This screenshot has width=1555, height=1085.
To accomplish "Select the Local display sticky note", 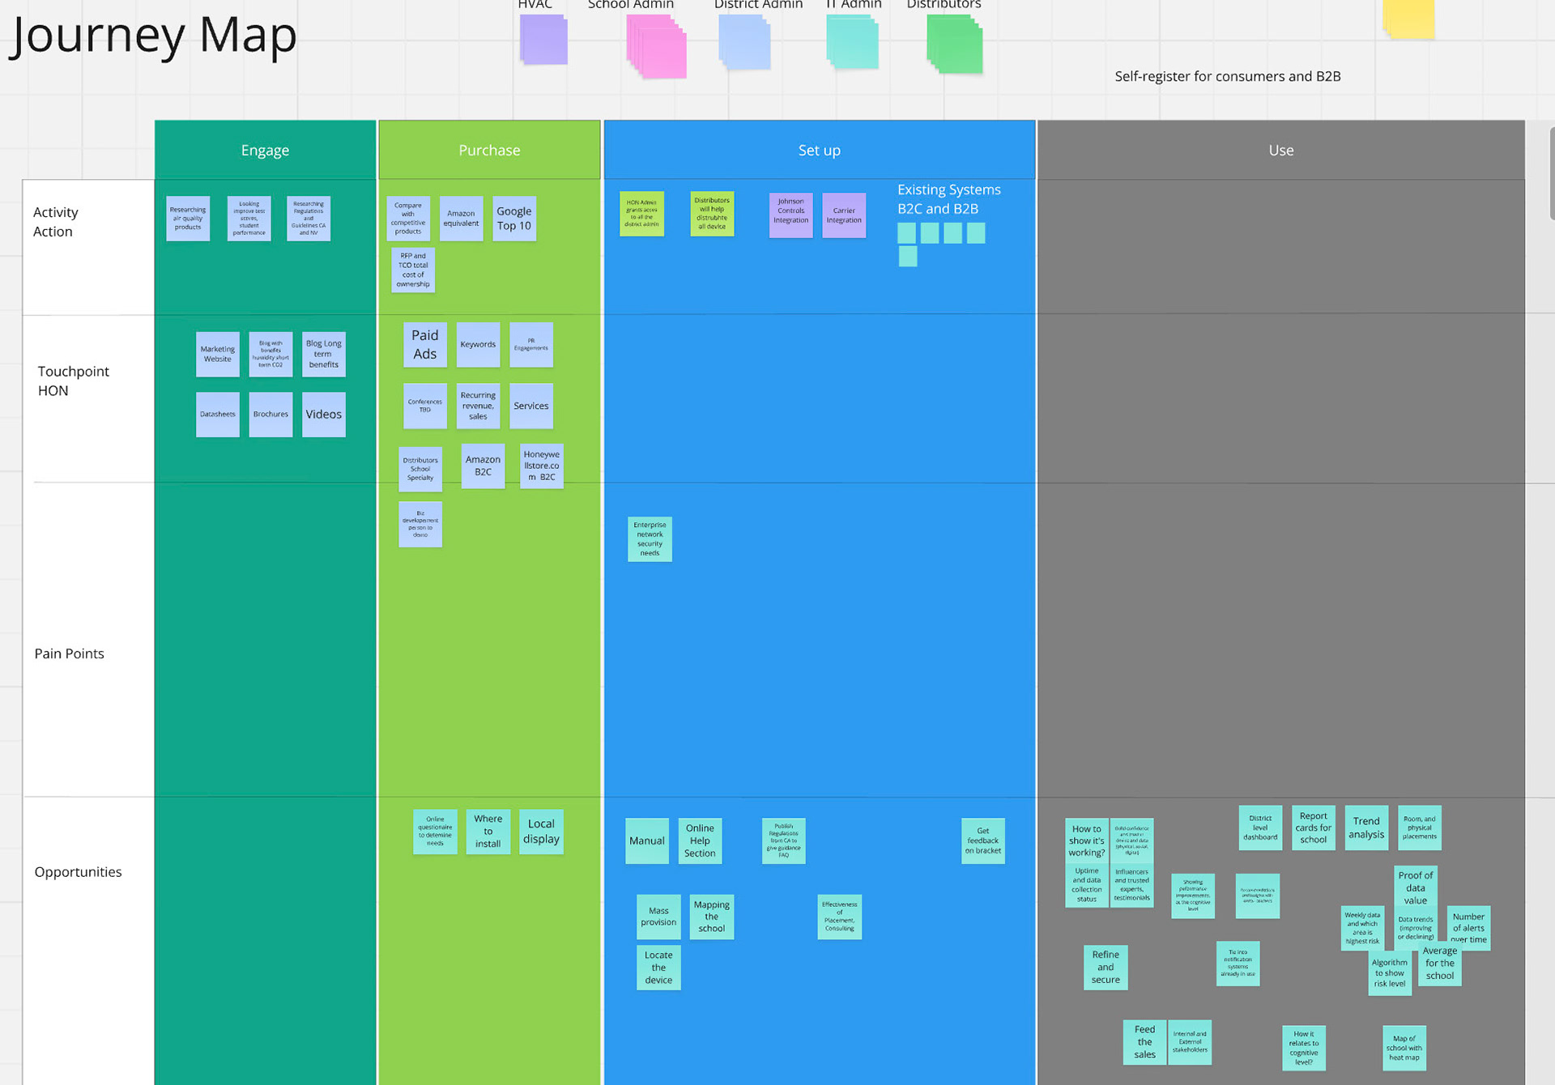I will (x=541, y=831).
